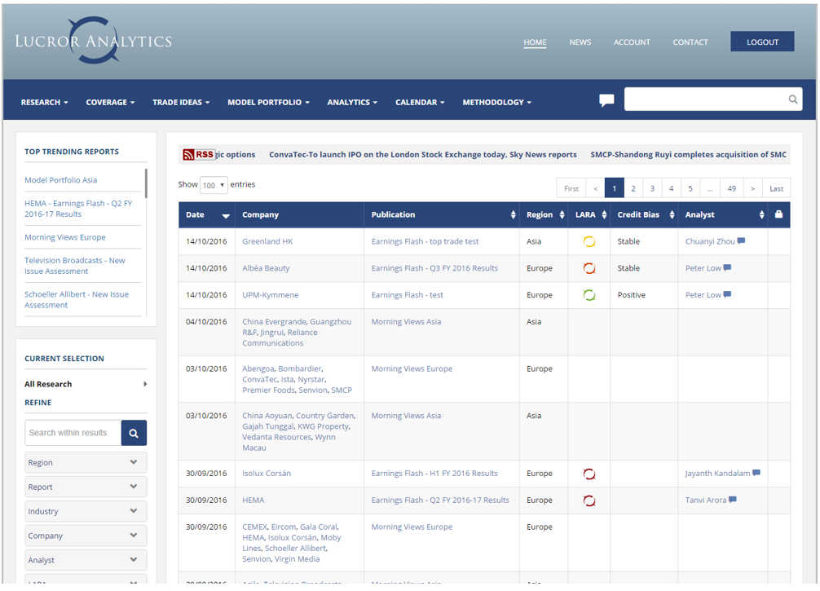
Task: Click the chat bubble icon beside search box
Action: 606,100
